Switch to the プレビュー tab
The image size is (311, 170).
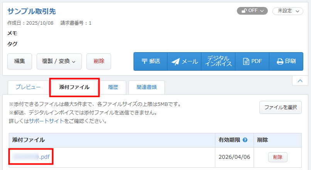(x=28, y=87)
